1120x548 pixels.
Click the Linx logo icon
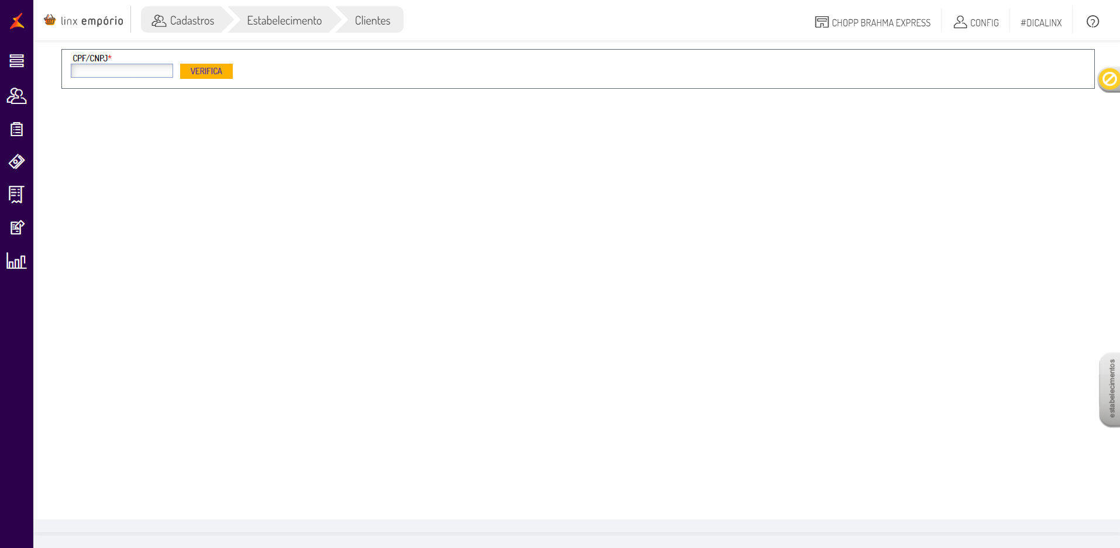(17, 21)
